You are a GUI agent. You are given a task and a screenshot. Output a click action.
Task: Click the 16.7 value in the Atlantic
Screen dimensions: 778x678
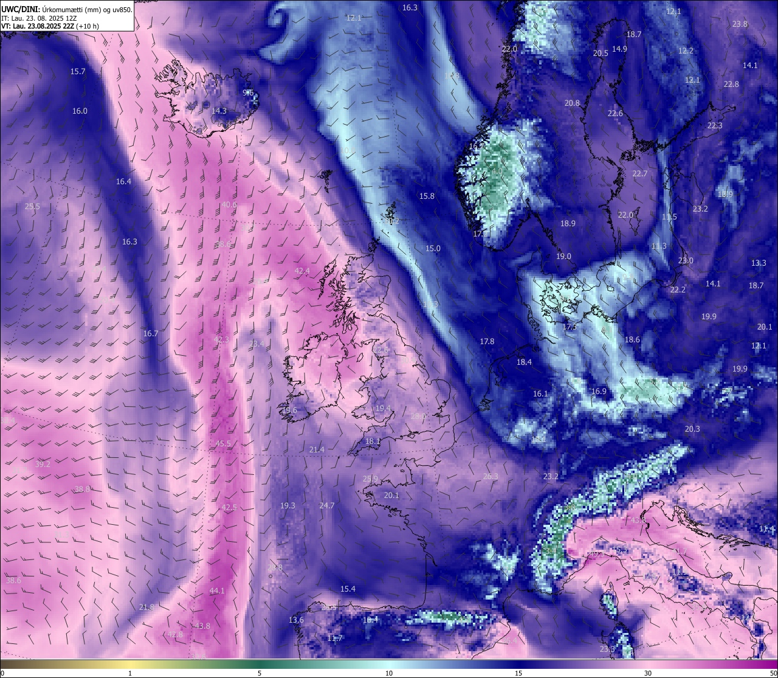tap(151, 333)
